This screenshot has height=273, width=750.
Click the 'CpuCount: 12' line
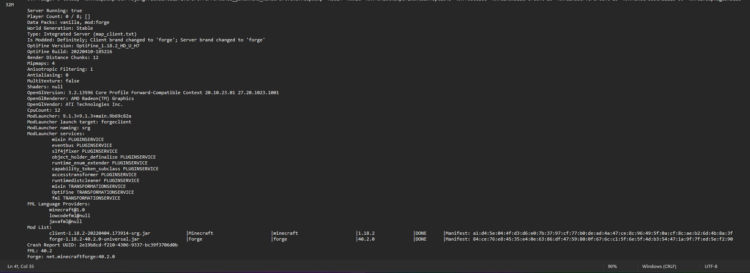point(44,110)
